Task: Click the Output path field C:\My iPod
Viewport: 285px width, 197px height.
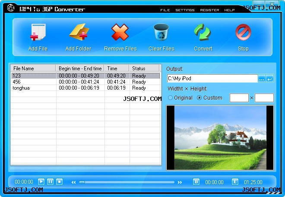Action: [212, 78]
